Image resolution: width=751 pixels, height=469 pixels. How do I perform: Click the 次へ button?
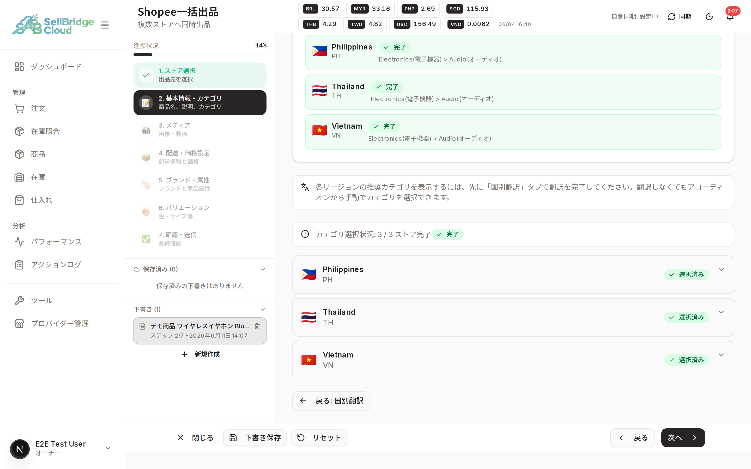(x=683, y=438)
